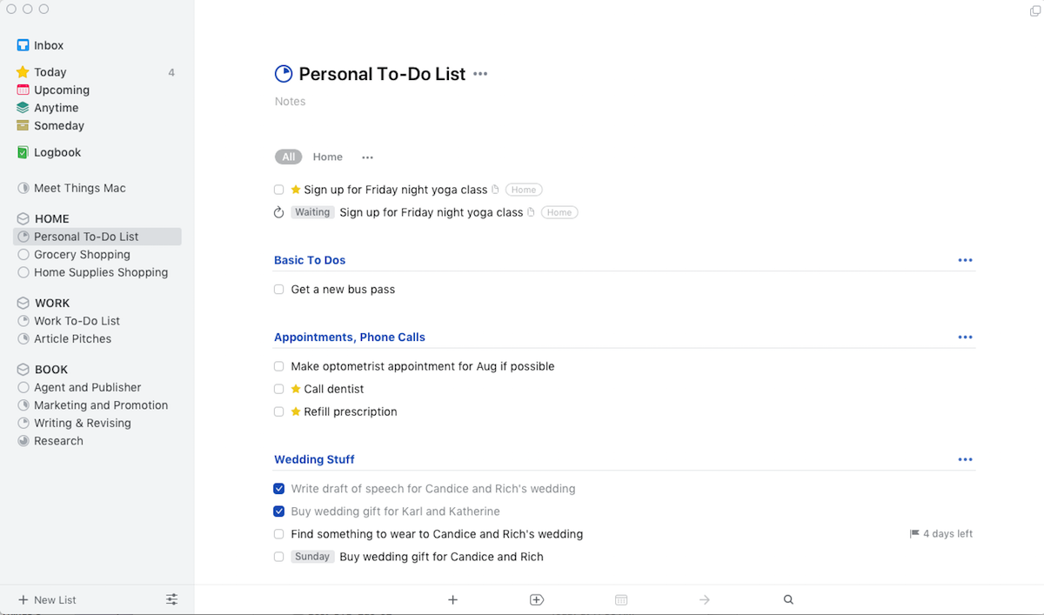1044x615 pixels.
Task: Click the Logbook green checkmark icon
Action: pyautogui.click(x=23, y=152)
